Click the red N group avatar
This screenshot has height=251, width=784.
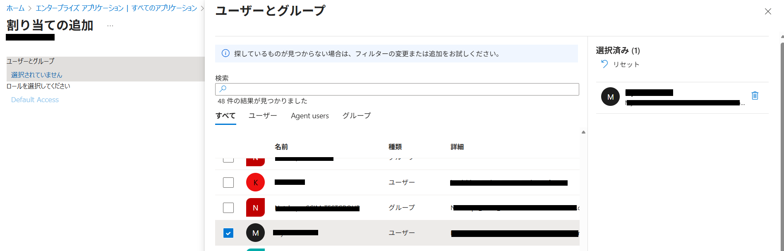click(255, 208)
